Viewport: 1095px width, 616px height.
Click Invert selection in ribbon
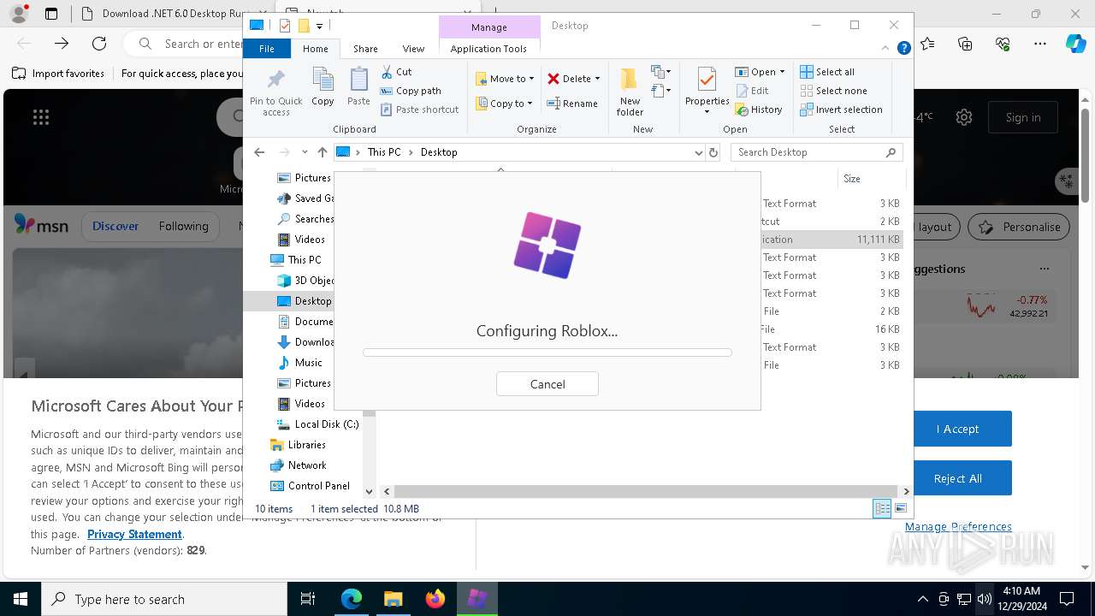click(x=841, y=110)
